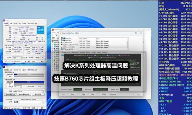Image resolution: width=192 pixels, height=115 pixels.
Task: Switch to 内存 tab in CPU-Z processor window
Action: 15,23
